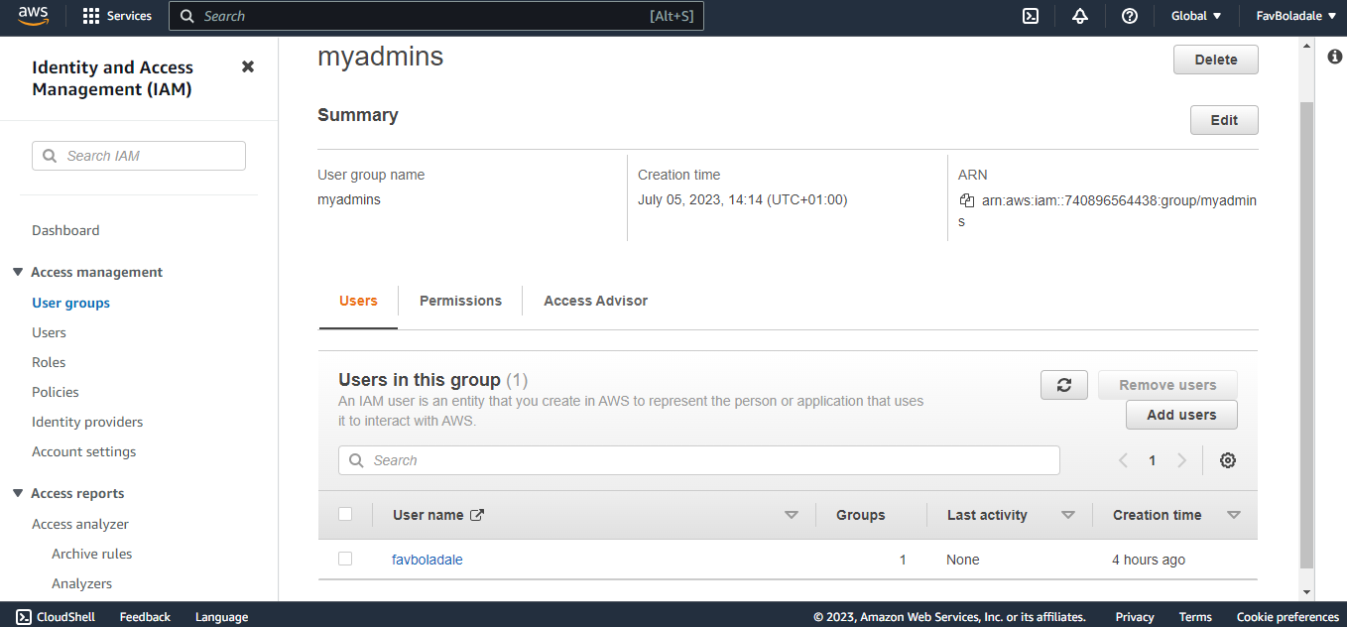The height and width of the screenshot is (627, 1347).
Task: Open Dashboard in the sidebar
Action: [x=65, y=230]
